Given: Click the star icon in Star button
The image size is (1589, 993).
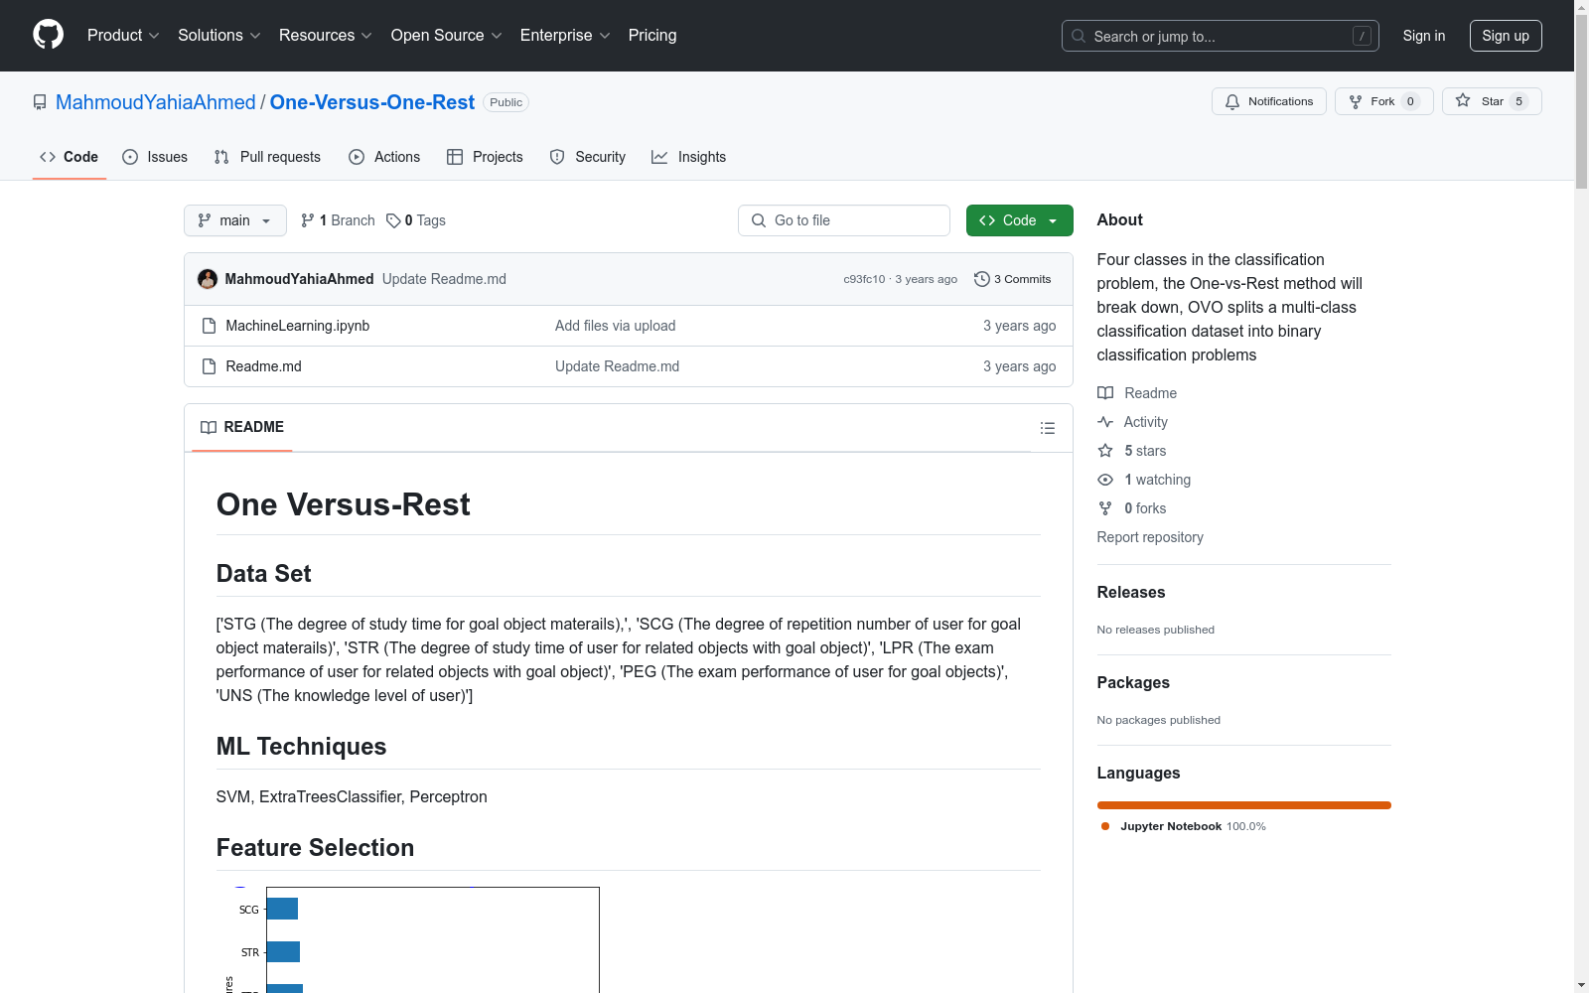Looking at the screenshot, I should click(x=1463, y=100).
